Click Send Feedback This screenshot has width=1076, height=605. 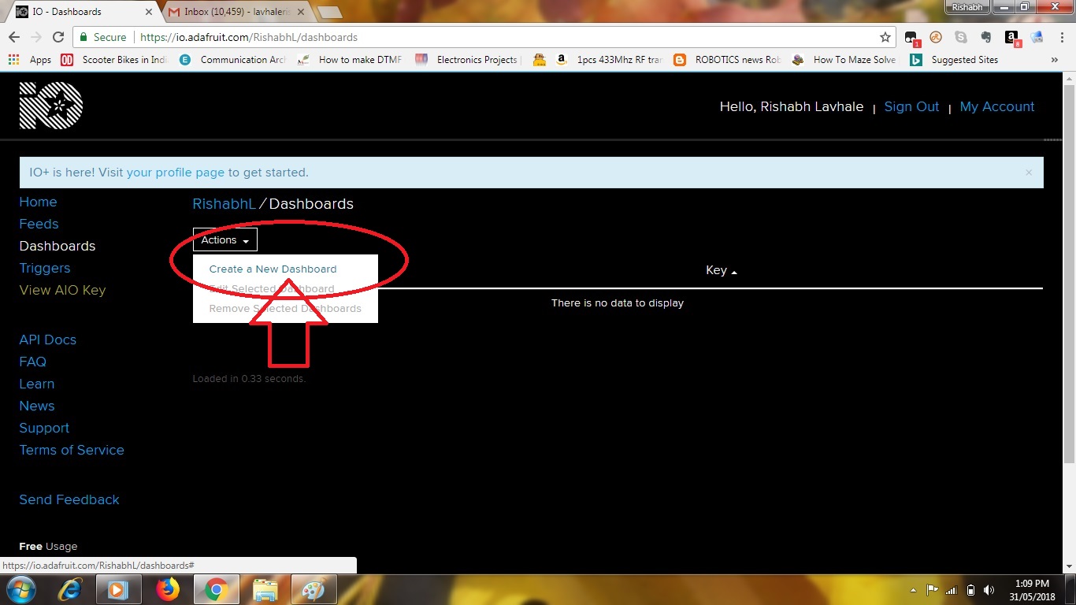click(69, 499)
